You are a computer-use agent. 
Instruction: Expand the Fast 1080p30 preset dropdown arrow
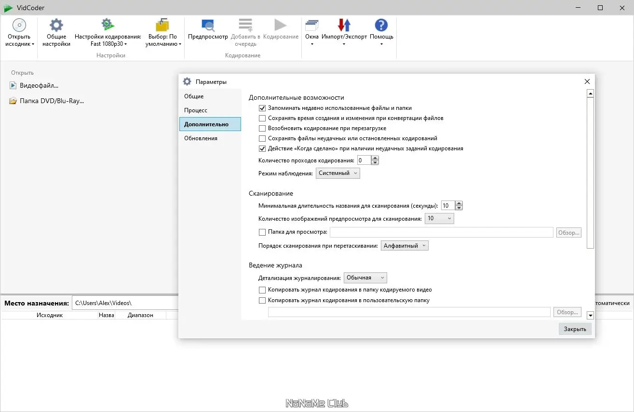click(x=126, y=44)
